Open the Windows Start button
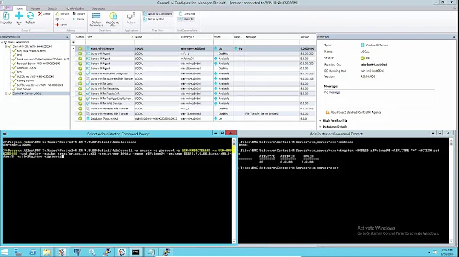The height and width of the screenshot is (257, 459). coord(4,252)
